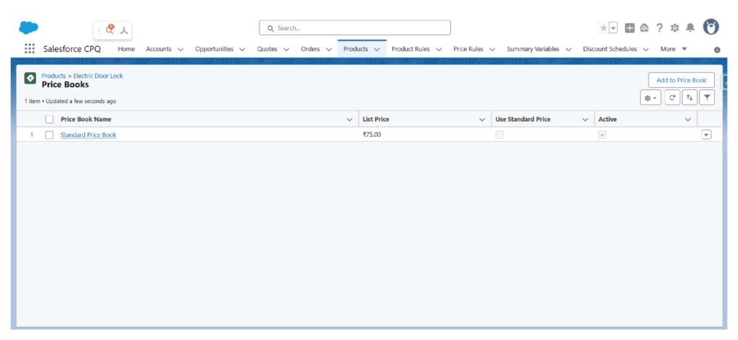Open Price Book Name column chevron menu
Screen dimensions: 738x340
(350, 120)
